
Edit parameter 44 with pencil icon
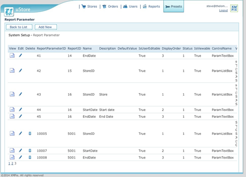tap(20, 110)
